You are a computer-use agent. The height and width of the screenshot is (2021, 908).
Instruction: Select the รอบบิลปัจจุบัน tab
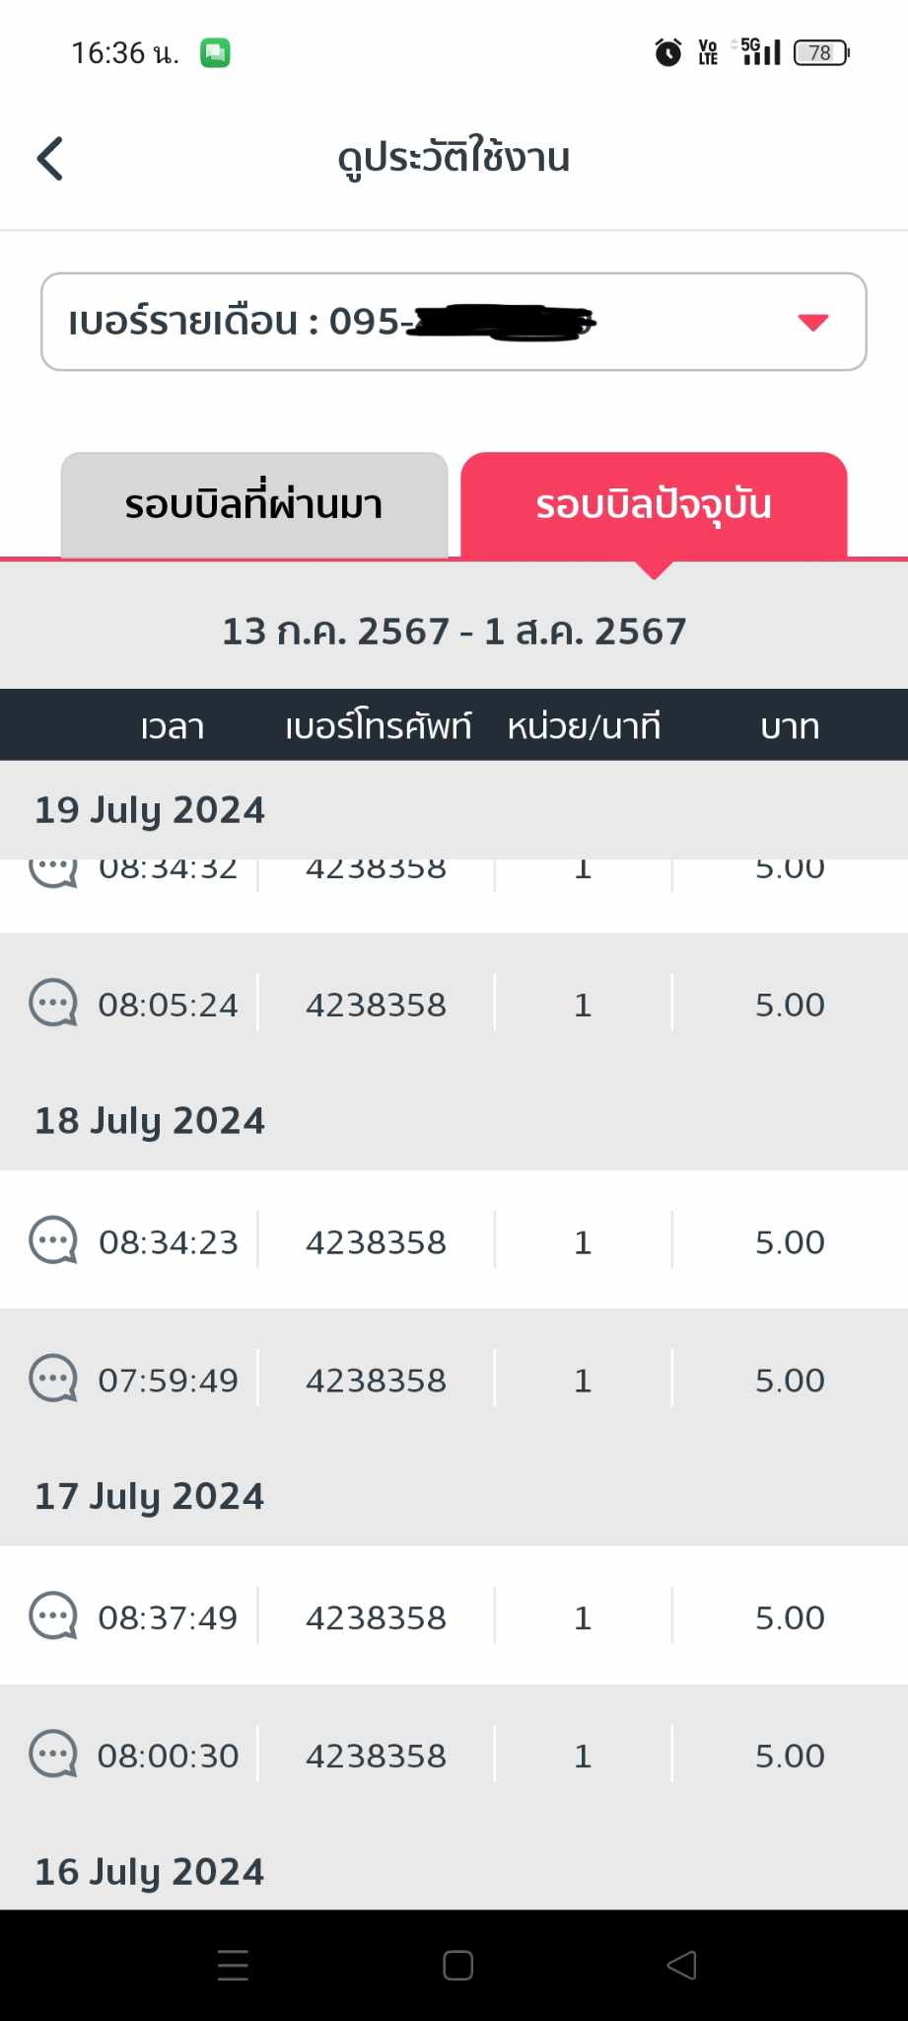(654, 505)
